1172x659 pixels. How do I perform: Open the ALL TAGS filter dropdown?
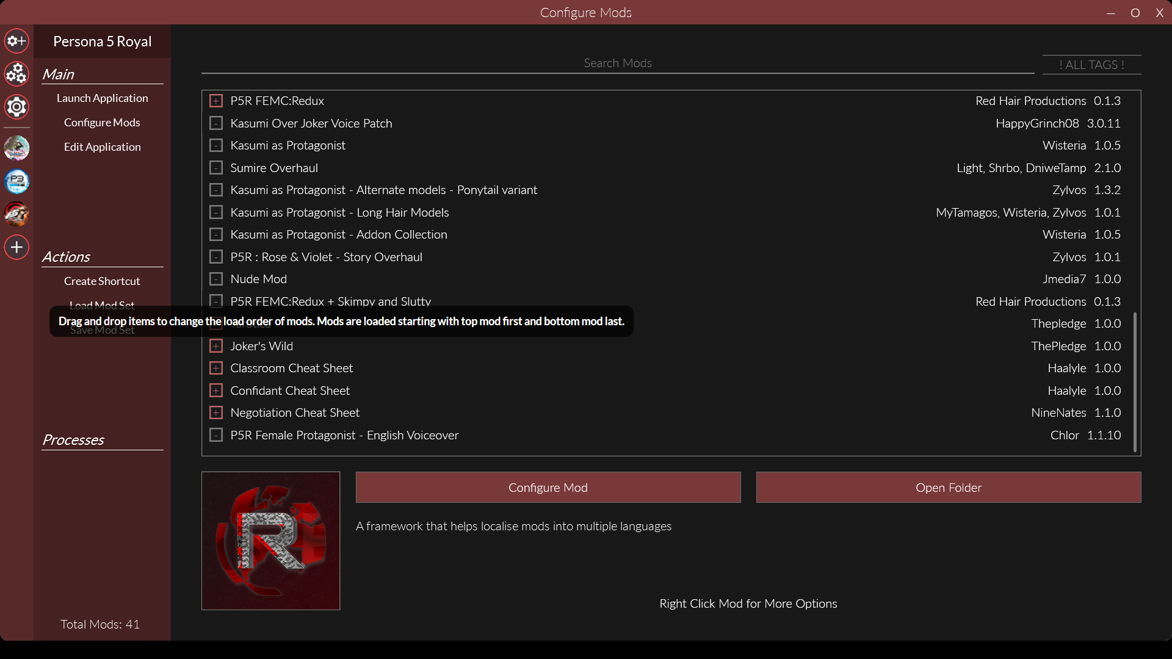(x=1091, y=65)
